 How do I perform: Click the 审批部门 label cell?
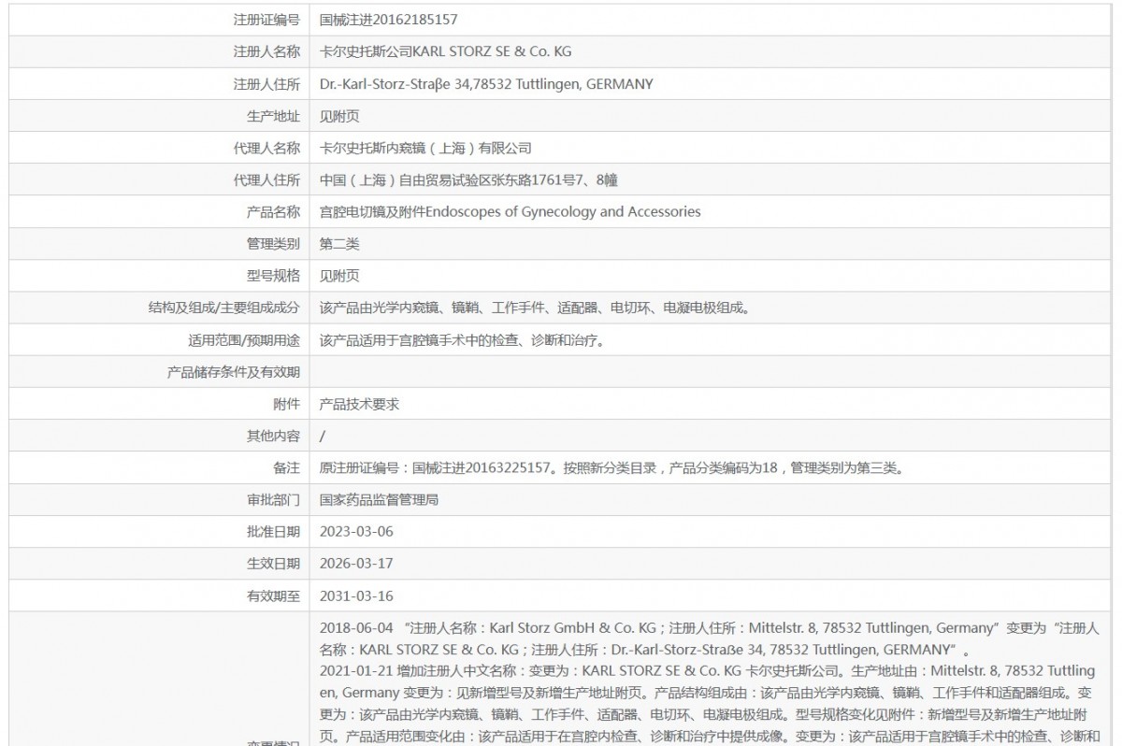(x=160, y=500)
